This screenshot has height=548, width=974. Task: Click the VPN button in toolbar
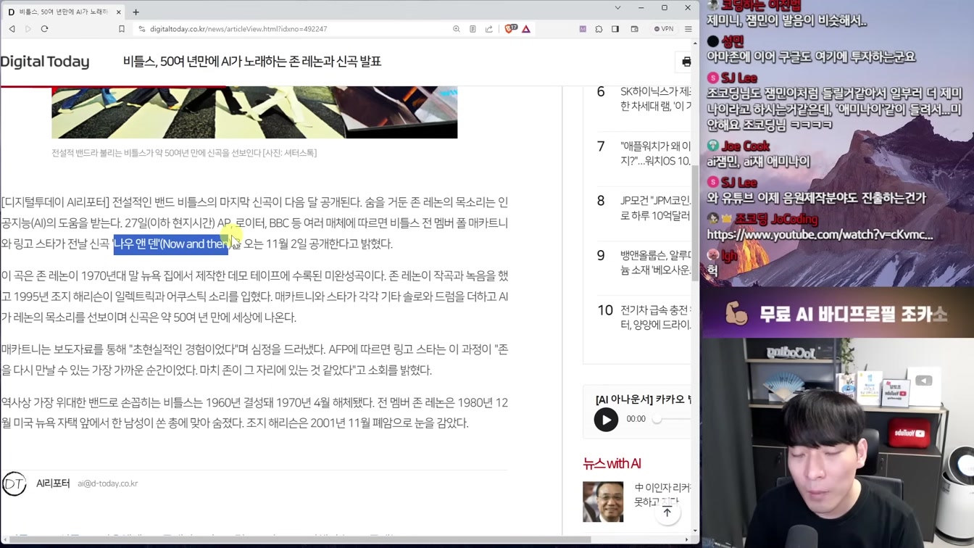click(x=664, y=29)
